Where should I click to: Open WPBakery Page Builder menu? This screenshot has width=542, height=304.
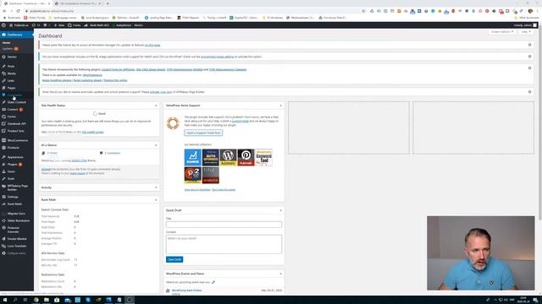coord(17,187)
